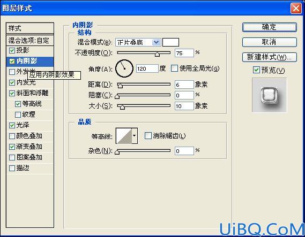
Task: Uncheck the 等高线 sub-option checkbox
Action: [18, 104]
